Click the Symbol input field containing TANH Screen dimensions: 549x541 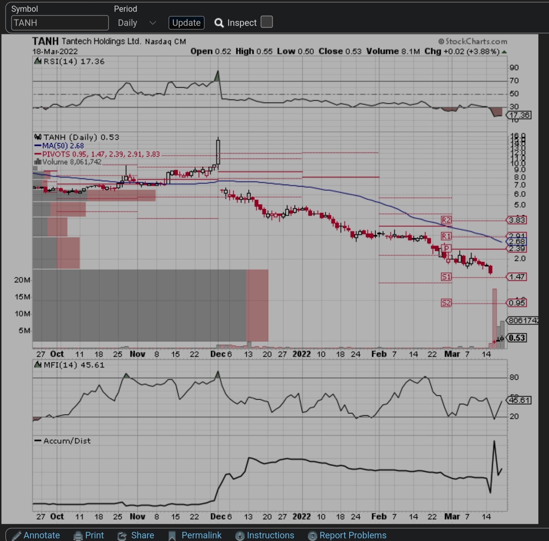pos(60,23)
